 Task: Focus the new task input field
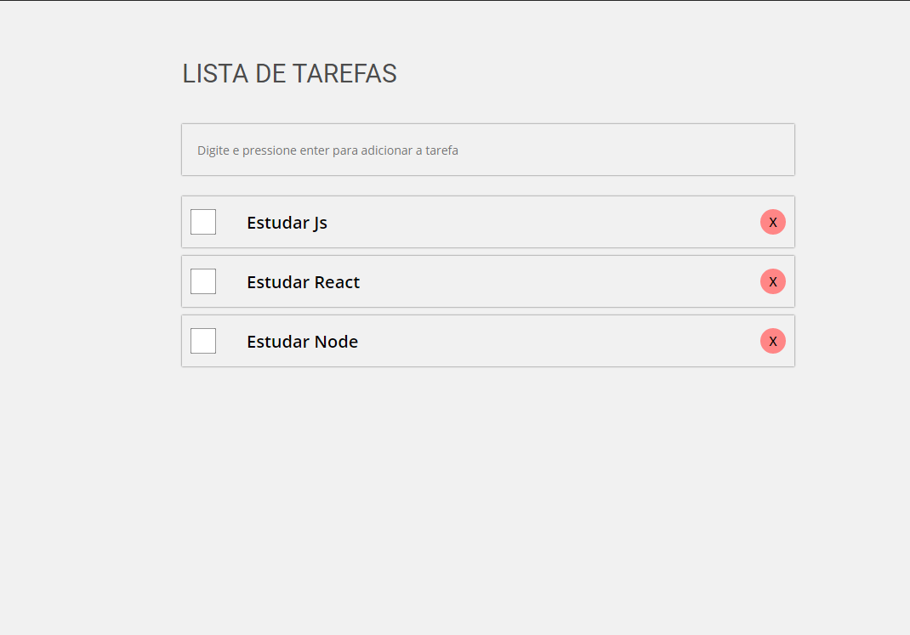(488, 150)
